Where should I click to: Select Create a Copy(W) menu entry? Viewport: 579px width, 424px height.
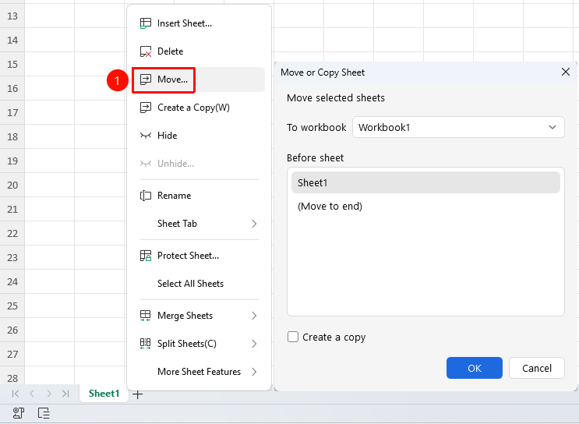tap(199, 108)
